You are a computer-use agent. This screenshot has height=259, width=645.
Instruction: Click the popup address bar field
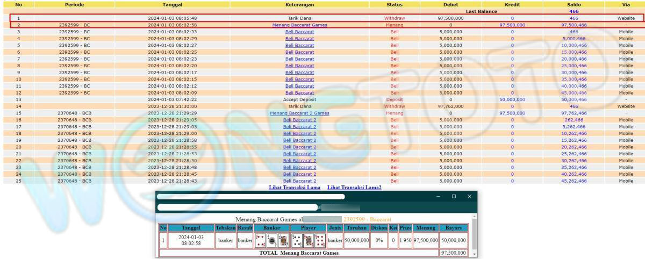[236, 207]
